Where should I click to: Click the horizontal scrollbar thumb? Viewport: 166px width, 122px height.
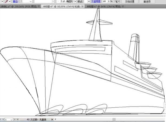114,120
